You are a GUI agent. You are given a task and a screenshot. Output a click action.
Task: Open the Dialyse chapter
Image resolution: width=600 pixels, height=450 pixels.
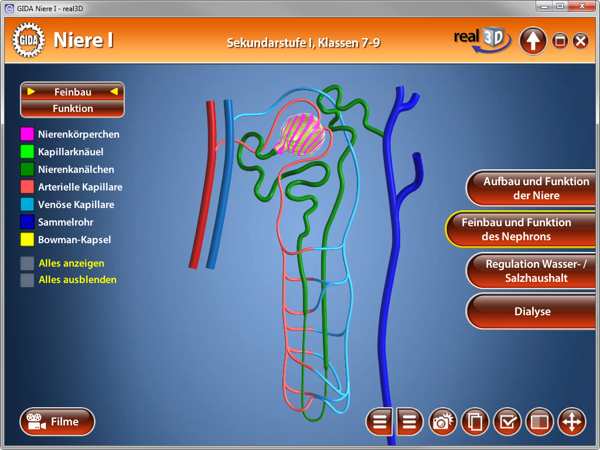(531, 311)
